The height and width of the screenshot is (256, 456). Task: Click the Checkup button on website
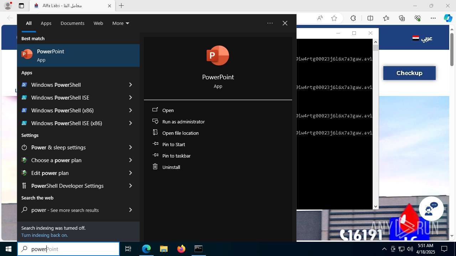click(x=409, y=73)
